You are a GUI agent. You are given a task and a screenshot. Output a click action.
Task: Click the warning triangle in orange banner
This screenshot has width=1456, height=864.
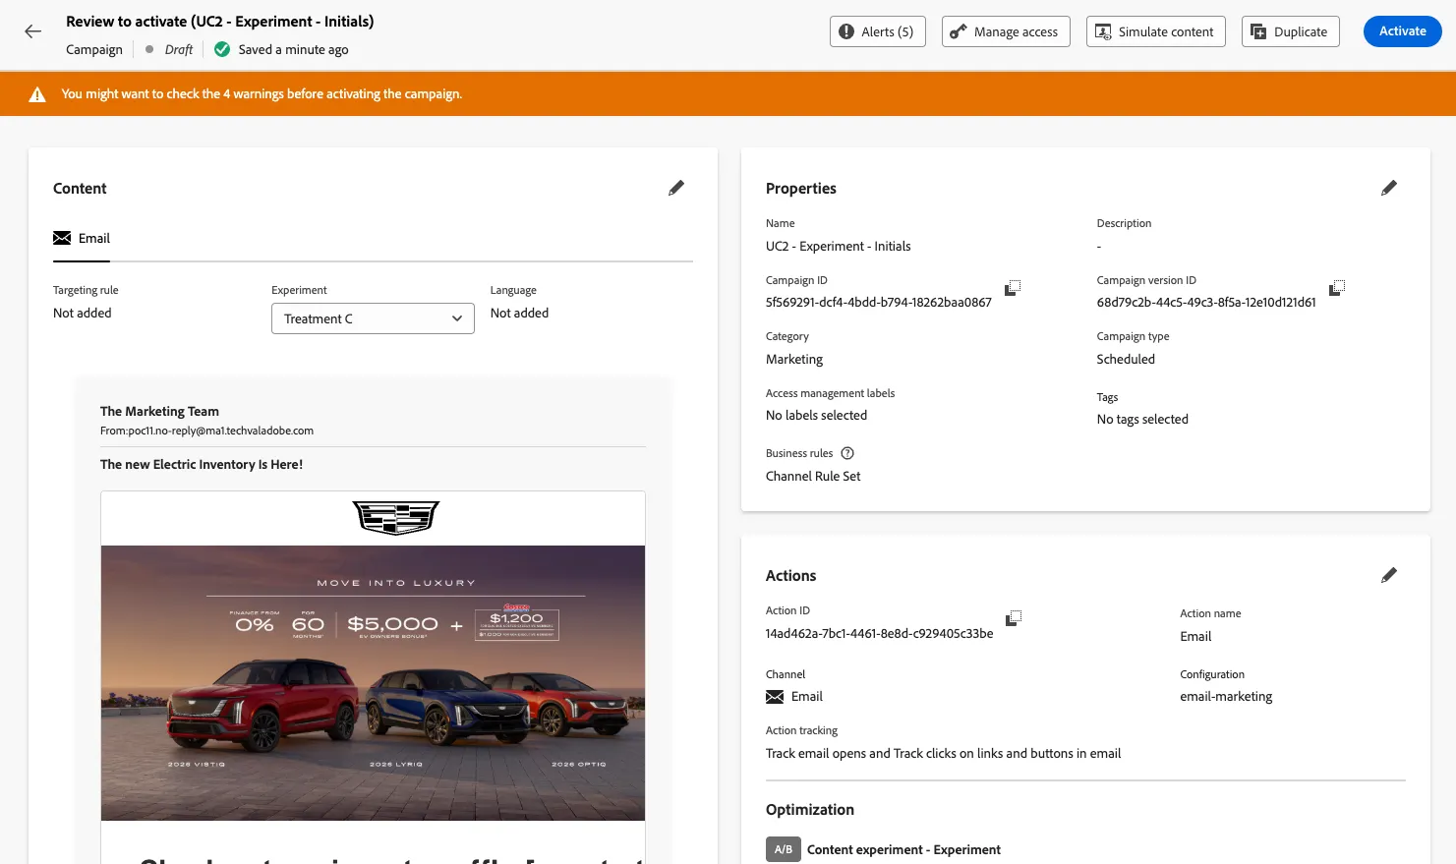pos(37,94)
